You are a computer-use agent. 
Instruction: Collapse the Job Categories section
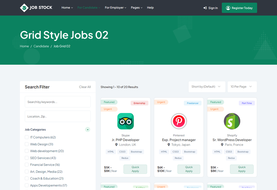pyautogui.click(x=88, y=130)
